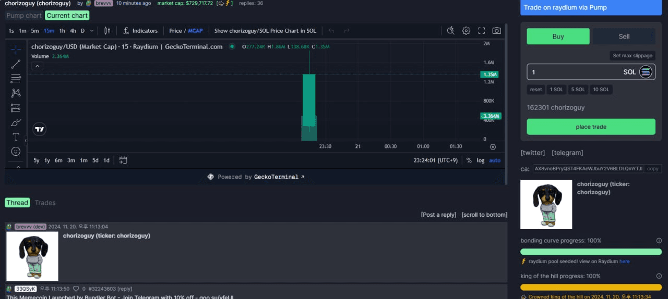This screenshot has width=668, height=299.
Task: Open the timezone selector 23:24:01 (UTC+9)
Action: (436, 160)
